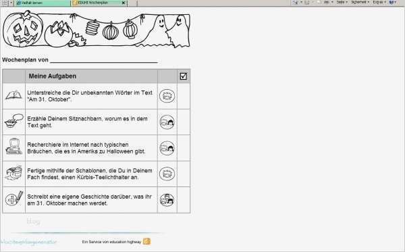
Task: Expand the Home button dropdown arrow
Action: [x=302, y=2]
